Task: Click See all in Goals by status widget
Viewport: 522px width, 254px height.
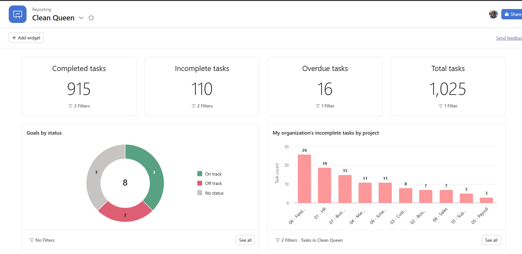Action: point(245,240)
